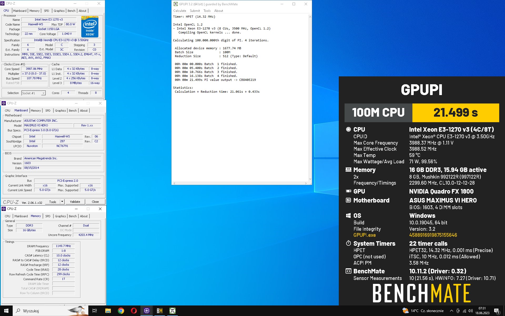505x316 pixels.
Task: Click the NVIDIA Quadro FX 1800 GPU text
Action: pyautogui.click(x=441, y=191)
